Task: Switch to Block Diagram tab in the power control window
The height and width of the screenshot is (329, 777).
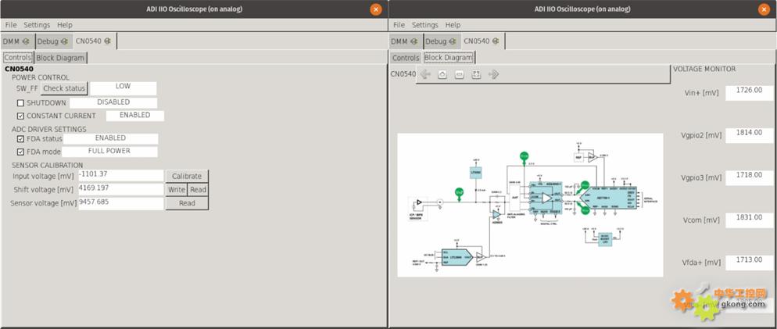Action: (61, 58)
